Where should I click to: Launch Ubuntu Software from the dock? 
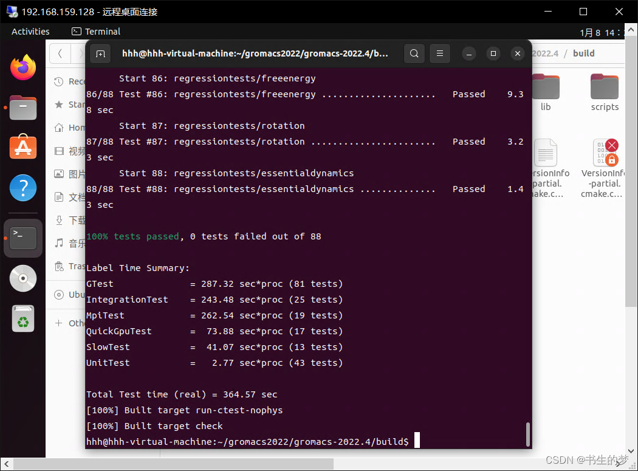tap(23, 147)
